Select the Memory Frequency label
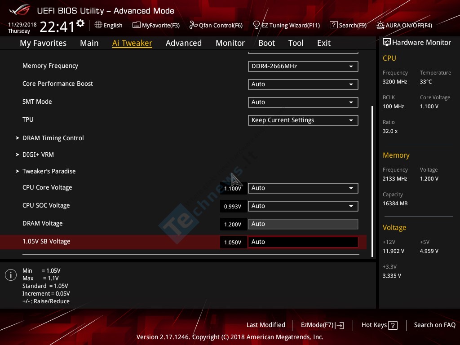 coord(50,66)
